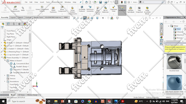This screenshot has width=186, height=104.
Task: Click the Home icon in top toolbar
Action: click(x=86, y=2)
